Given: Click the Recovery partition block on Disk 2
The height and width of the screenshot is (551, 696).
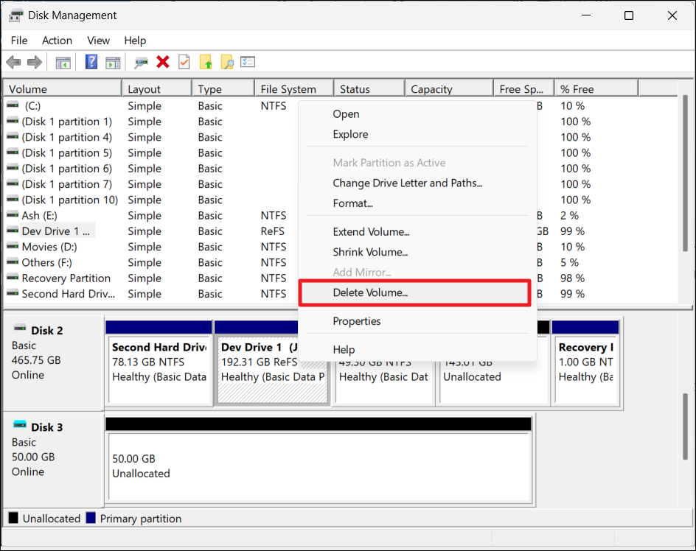Looking at the screenshot, I should click(585, 362).
